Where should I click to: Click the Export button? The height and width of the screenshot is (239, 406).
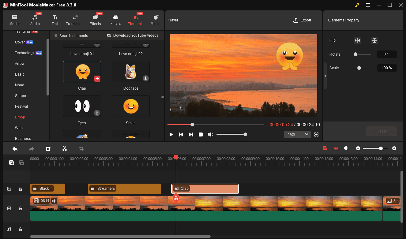pyautogui.click(x=302, y=20)
